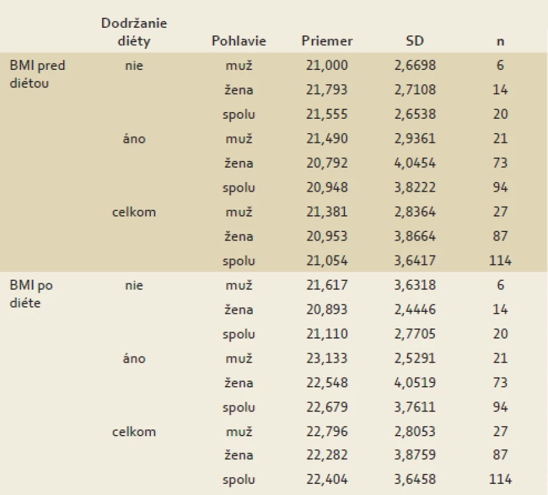Click 'áno' under BMI po diéte
The width and height of the screenshot is (548, 495).
click(x=134, y=358)
